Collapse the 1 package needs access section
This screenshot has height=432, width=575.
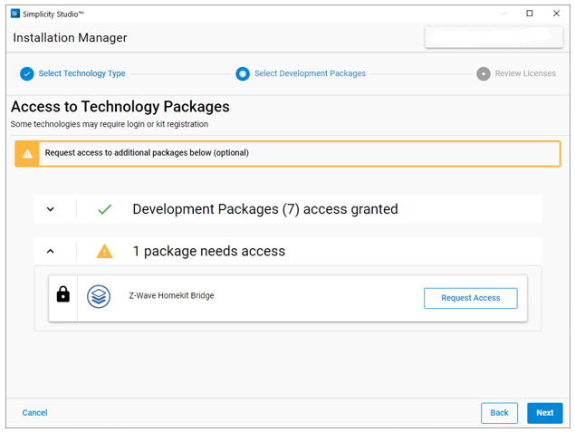pos(51,251)
